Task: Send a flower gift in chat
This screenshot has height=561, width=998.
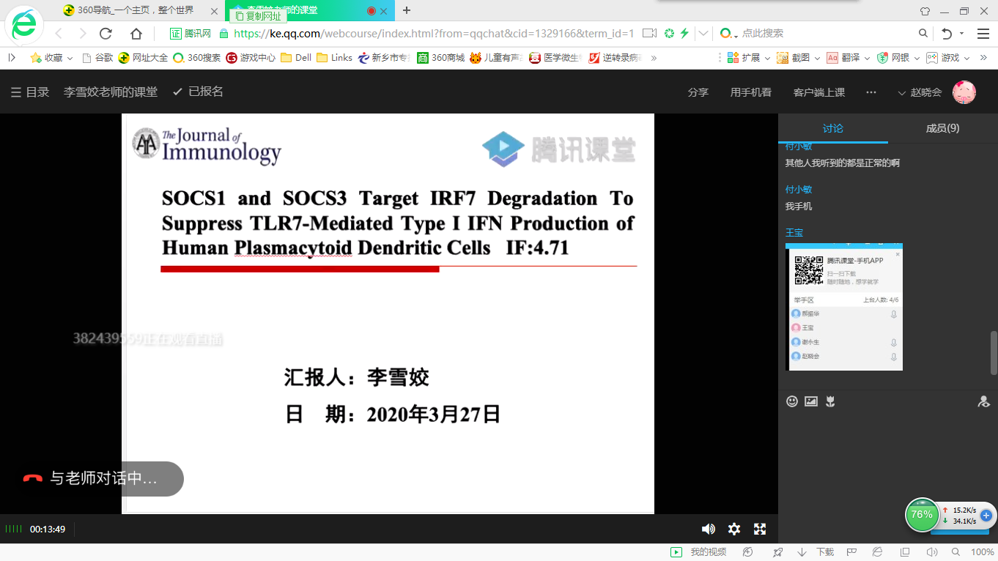Action: 830,401
